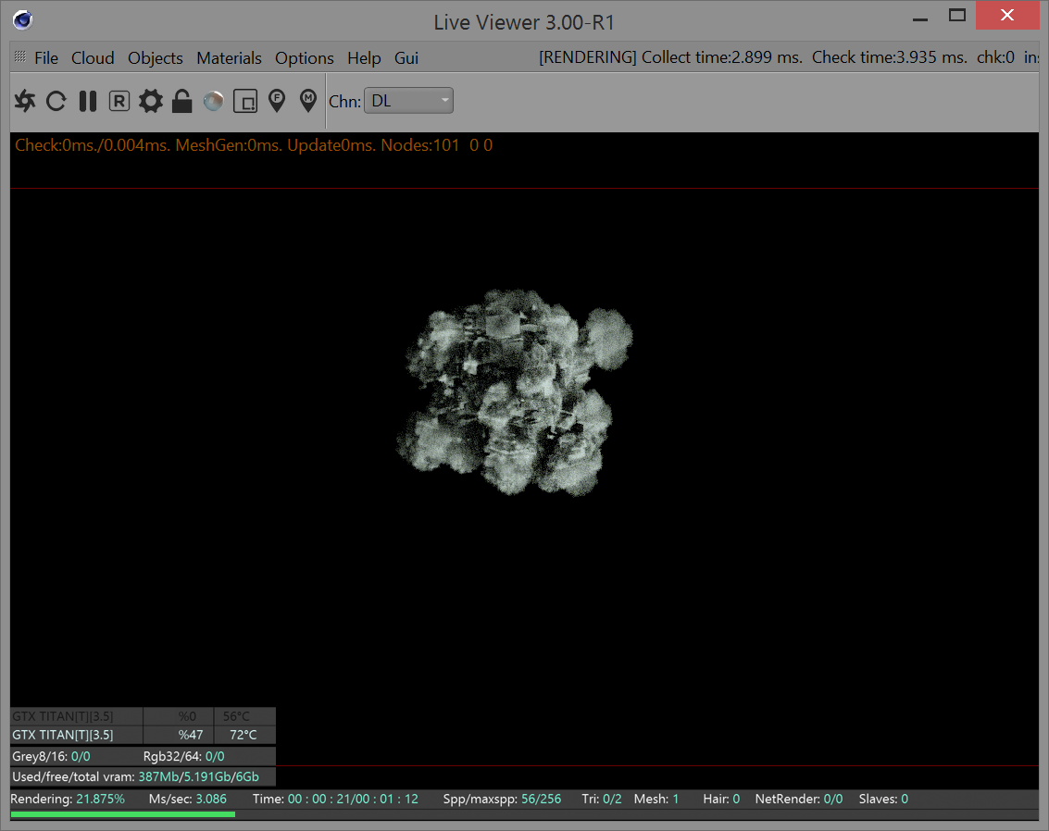
Task: Click the R render region icon
Action: tap(119, 101)
